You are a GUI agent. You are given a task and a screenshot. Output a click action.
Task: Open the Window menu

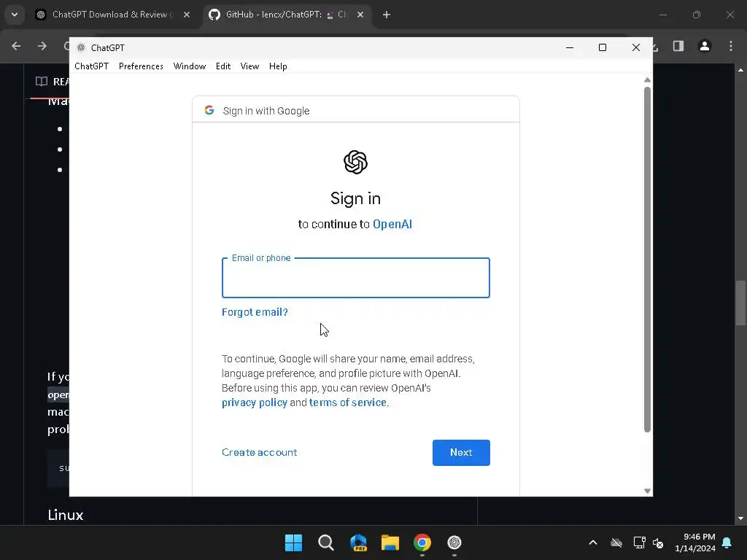coord(190,66)
